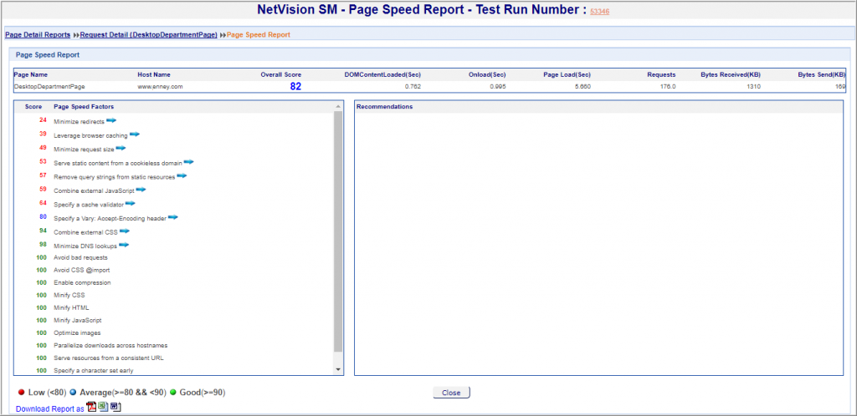Go to Page Detail Reports breadcrumb
857x416 pixels.
point(38,35)
